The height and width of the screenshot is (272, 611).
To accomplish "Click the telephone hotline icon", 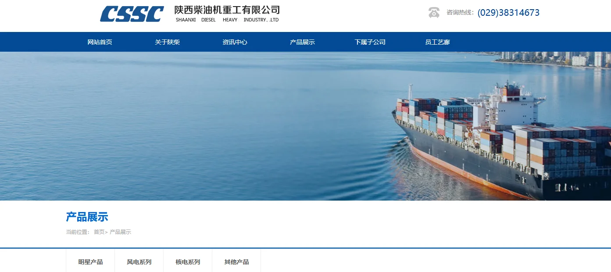I will 434,12.
